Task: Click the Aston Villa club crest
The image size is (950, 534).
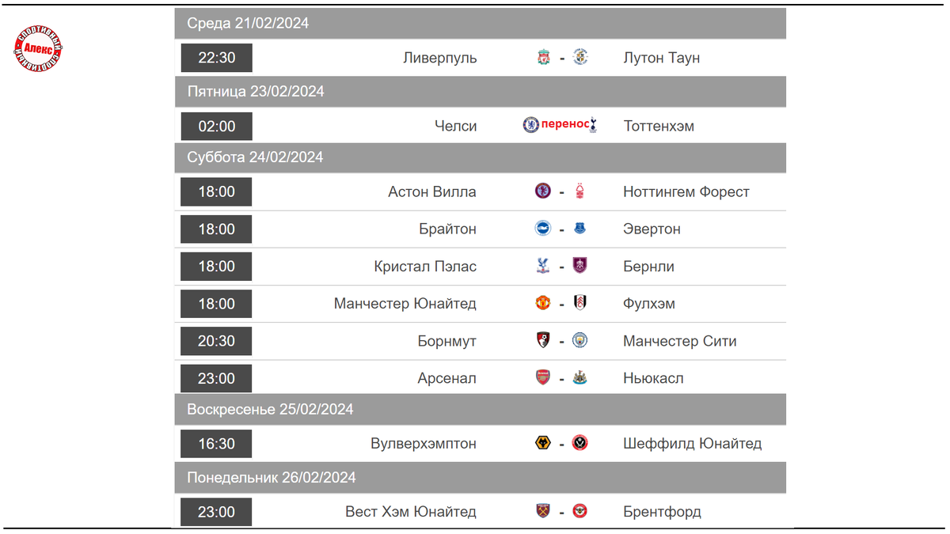Action: tap(543, 191)
